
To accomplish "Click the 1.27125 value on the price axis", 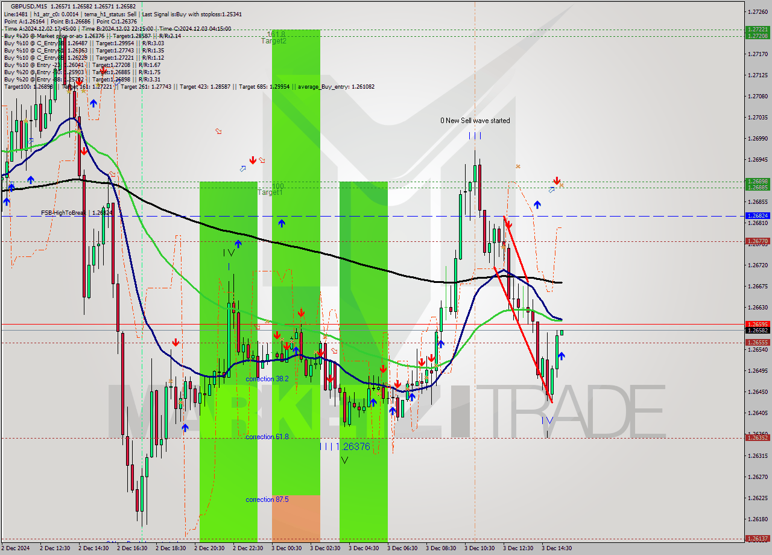I will (758, 75).
